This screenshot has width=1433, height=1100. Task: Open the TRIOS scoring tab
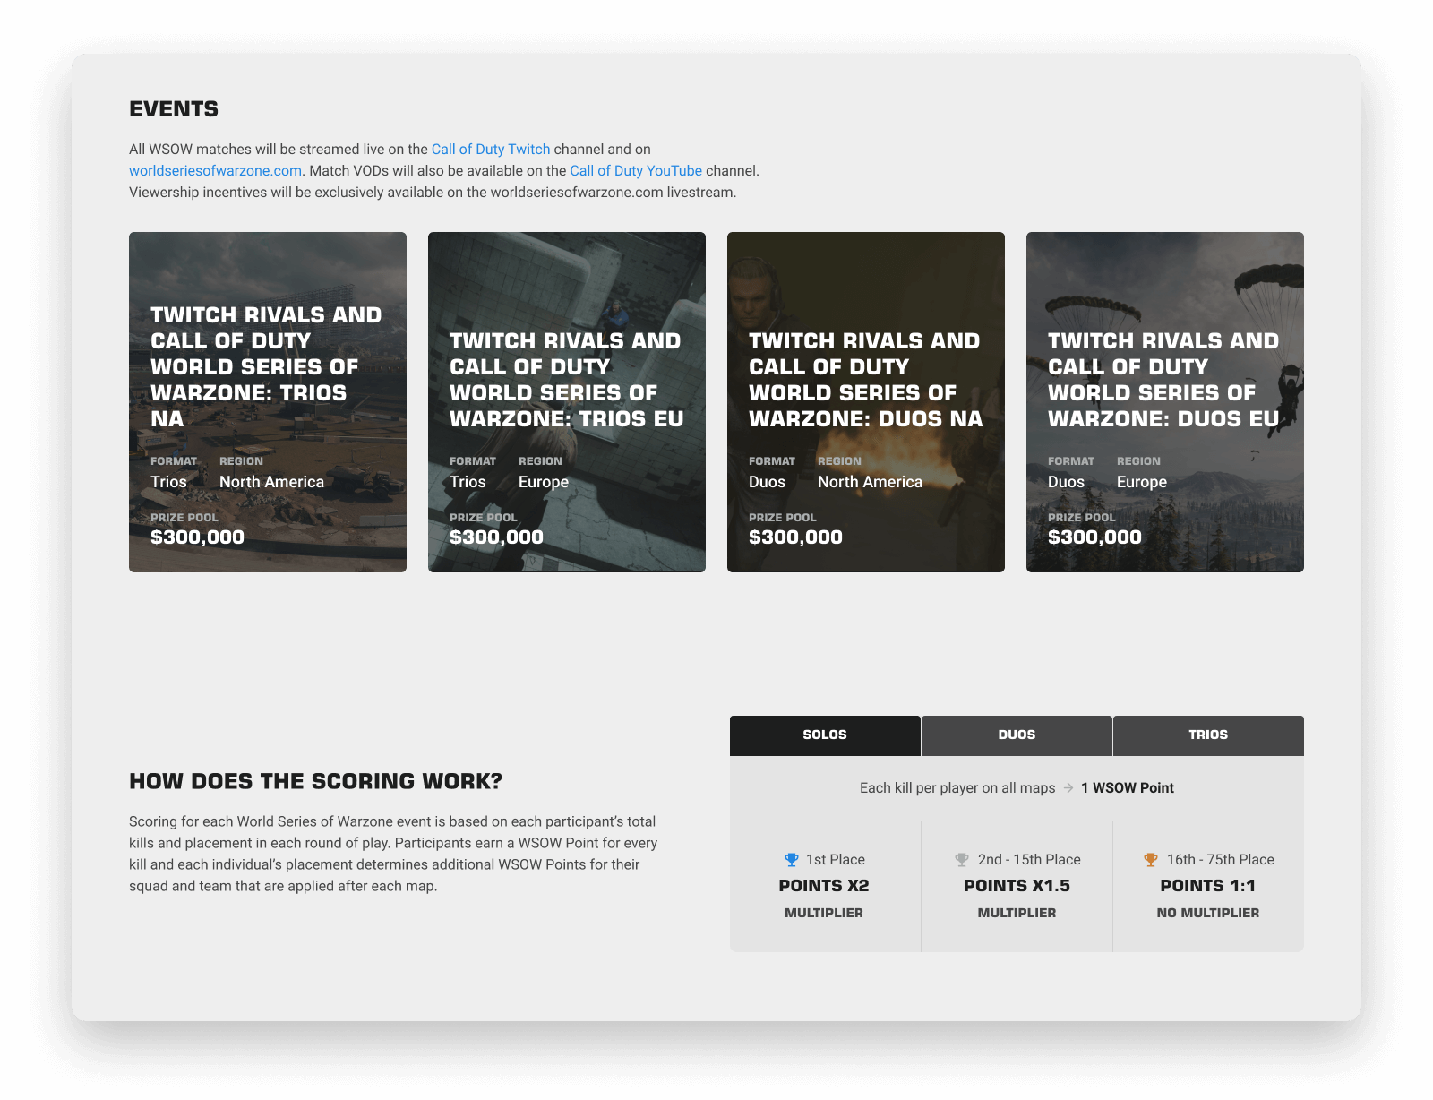pos(1208,735)
